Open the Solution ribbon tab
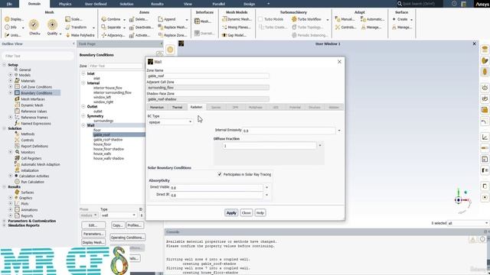490x275 pixels. pos(126,4)
